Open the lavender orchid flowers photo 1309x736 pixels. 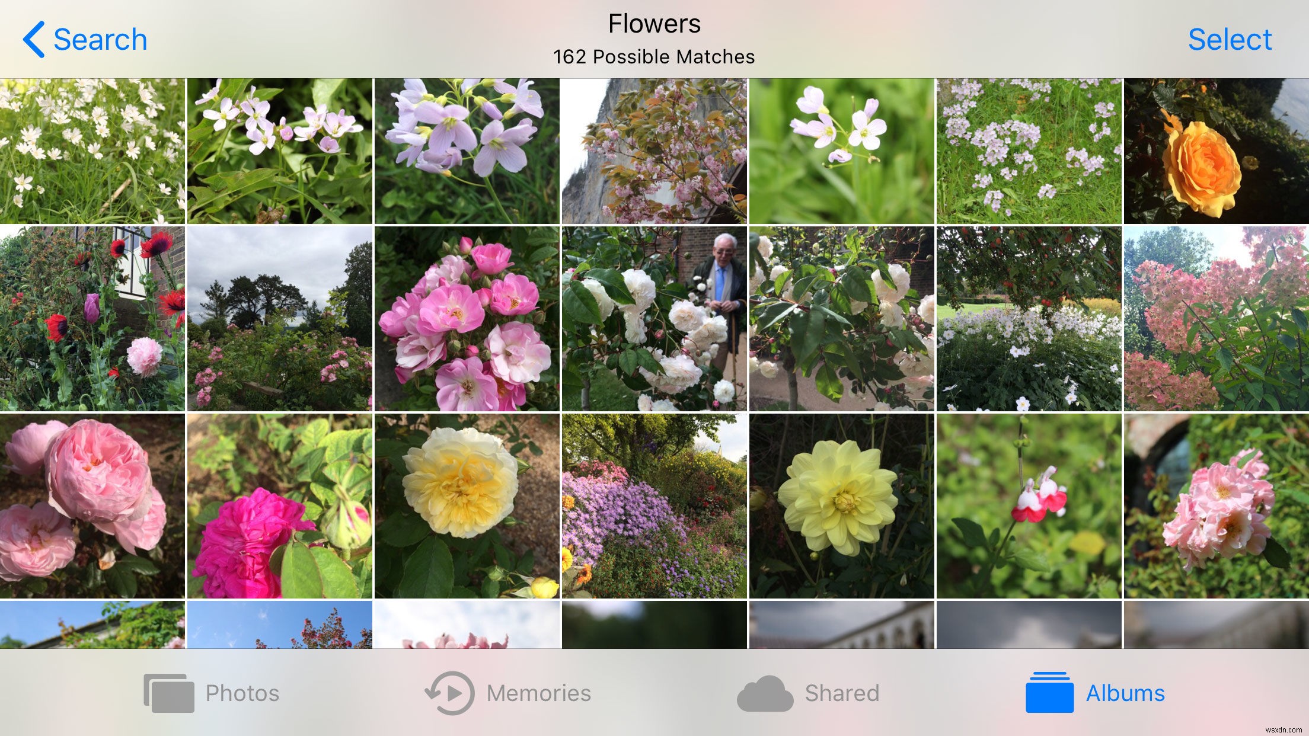pos(468,153)
